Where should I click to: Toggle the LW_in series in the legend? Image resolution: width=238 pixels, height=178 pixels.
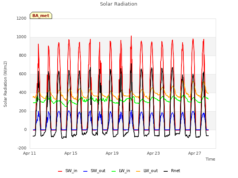[x=121, y=171]
